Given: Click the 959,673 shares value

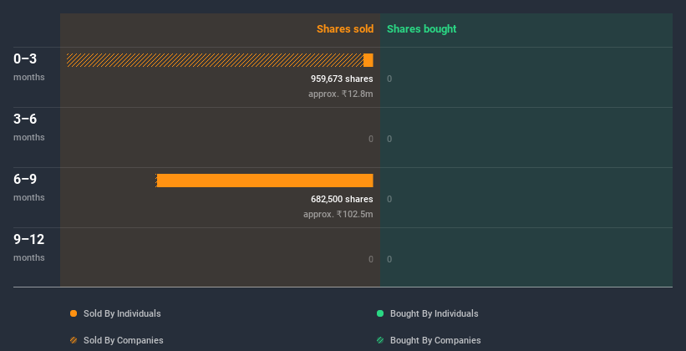Looking at the screenshot, I should (342, 79).
